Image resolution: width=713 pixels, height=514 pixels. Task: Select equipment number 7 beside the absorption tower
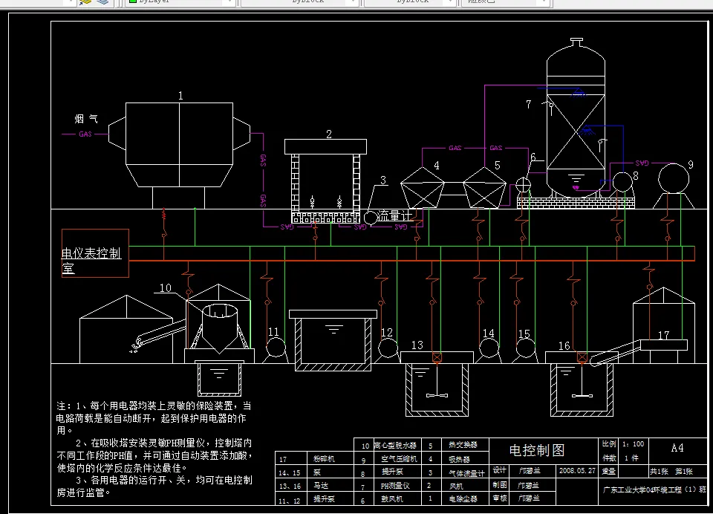[x=528, y=104]
